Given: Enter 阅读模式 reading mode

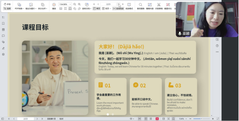Looking at the screenshot, I should (x=129, y=6).
